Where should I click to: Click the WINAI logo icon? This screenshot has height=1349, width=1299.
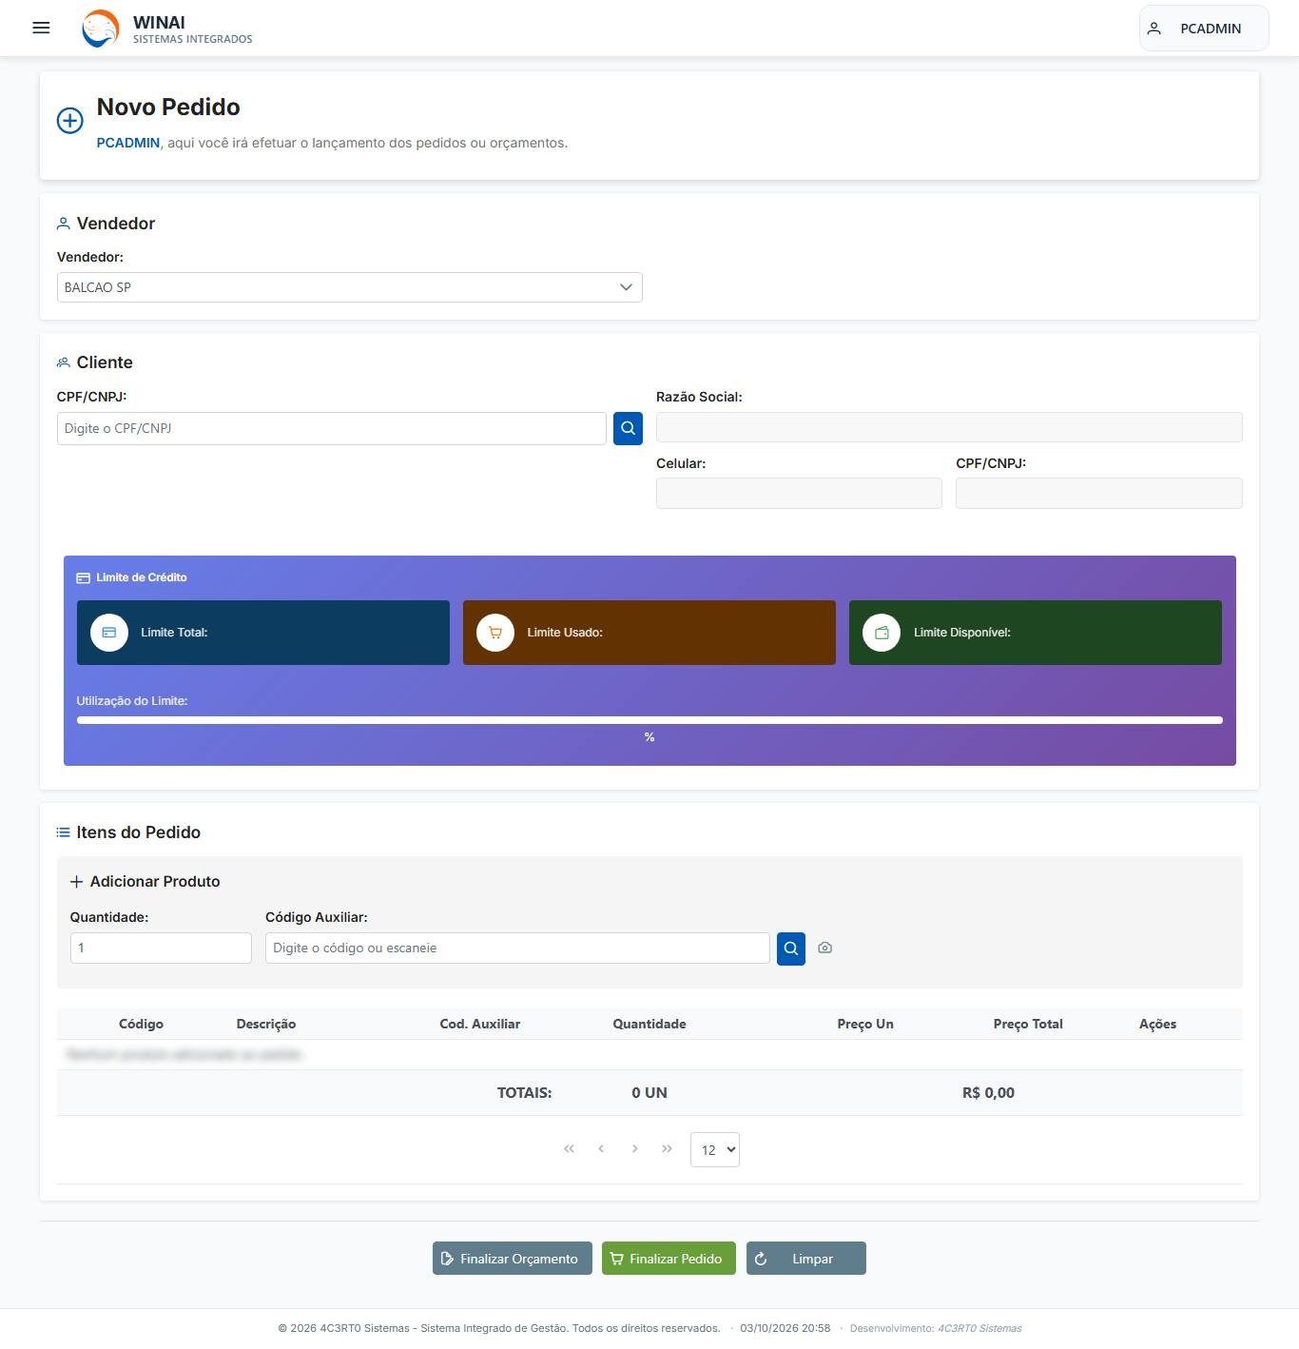(x=101, y=29)
